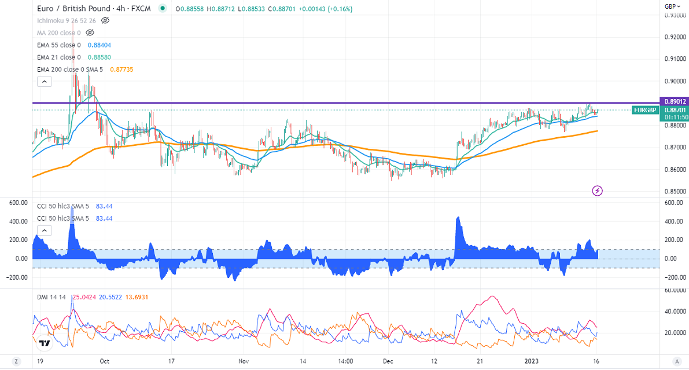Screen dimensions: 689x370
Task: Click the 14:00 label on time axis
Action: (x=346, y=361)
